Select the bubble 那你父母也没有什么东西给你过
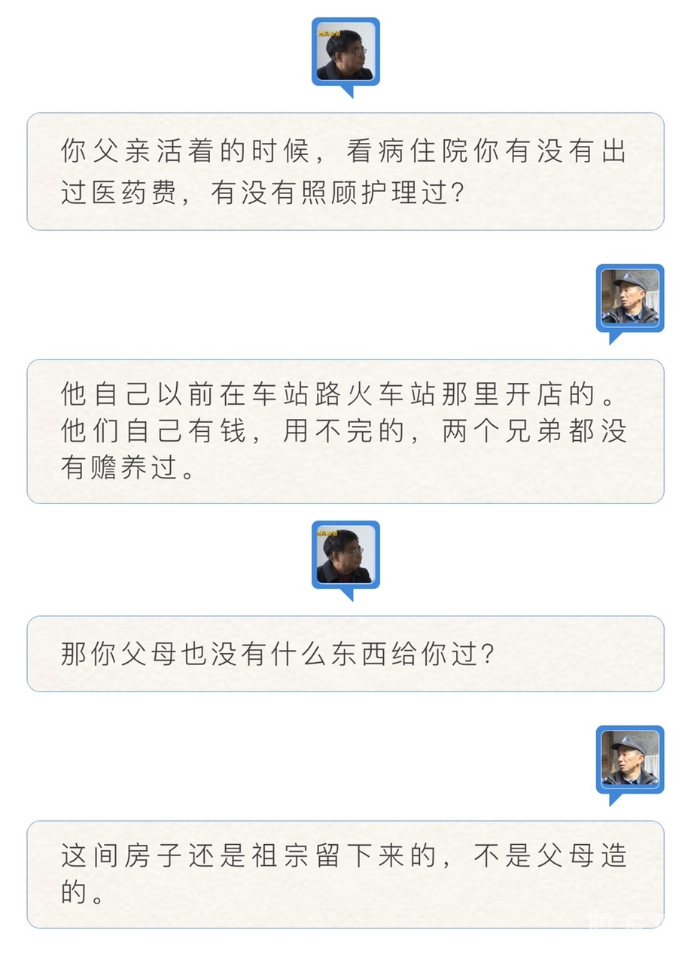 [x=345, y=654]
